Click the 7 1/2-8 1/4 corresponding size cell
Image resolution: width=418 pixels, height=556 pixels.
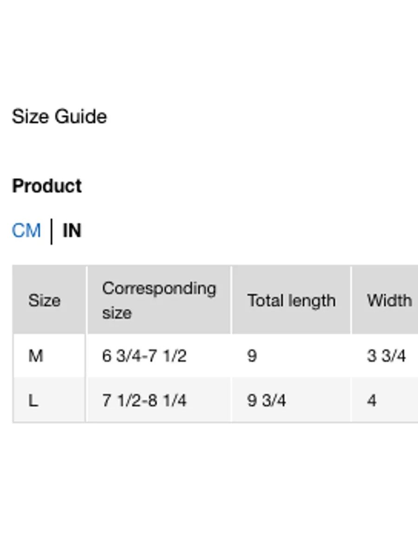[x=144, y=400]
